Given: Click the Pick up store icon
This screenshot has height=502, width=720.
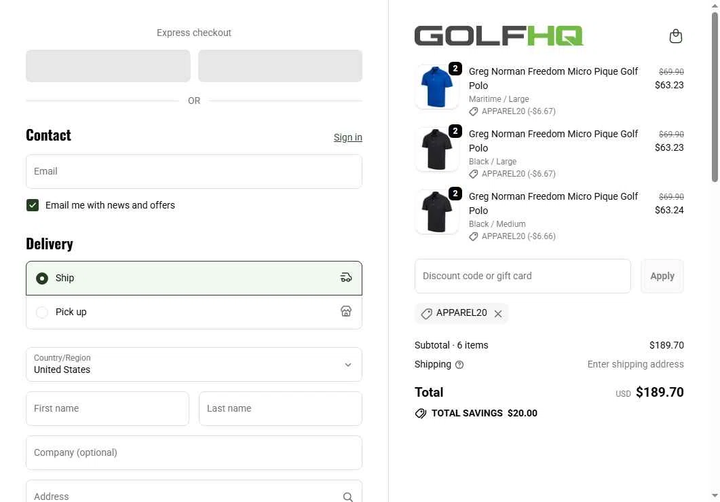Looking at the screenshot, I should [346, 312].
